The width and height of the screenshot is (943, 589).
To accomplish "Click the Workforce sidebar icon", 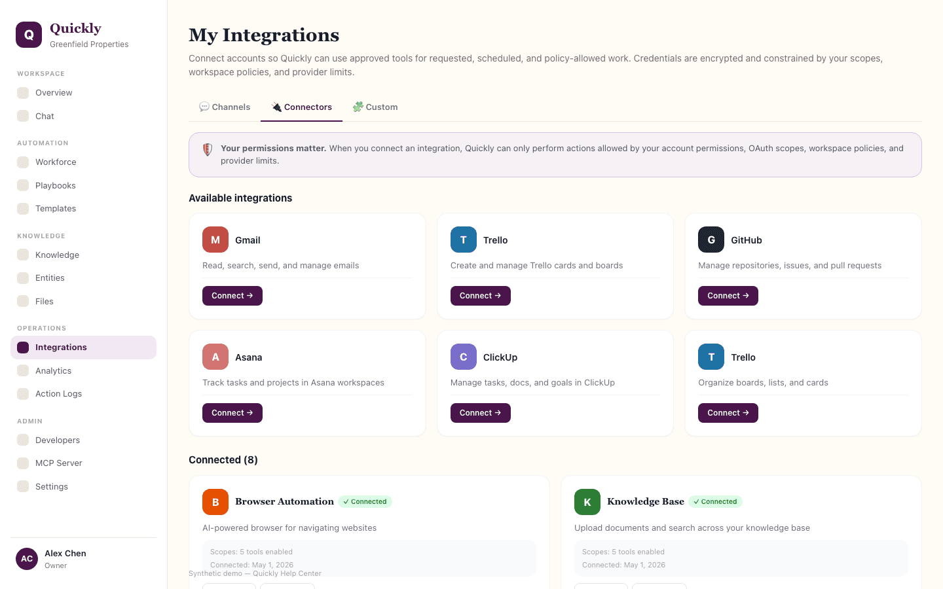I will [23, 162].
